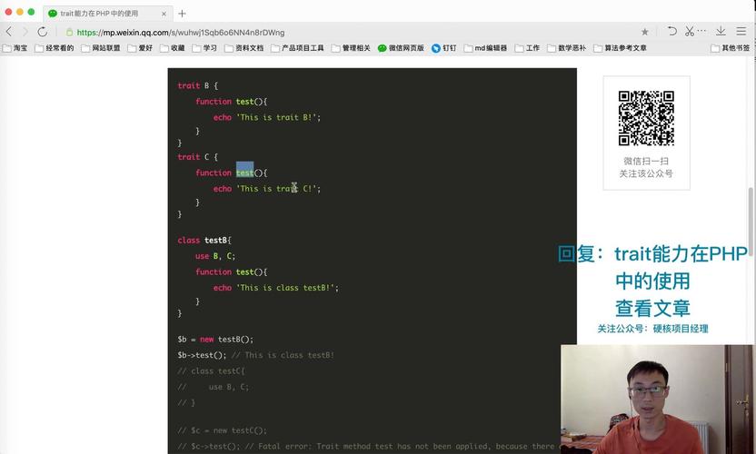Select the trait能力在PHP中的使用 tab
756x454 pixels.
(x=107, y=14)
